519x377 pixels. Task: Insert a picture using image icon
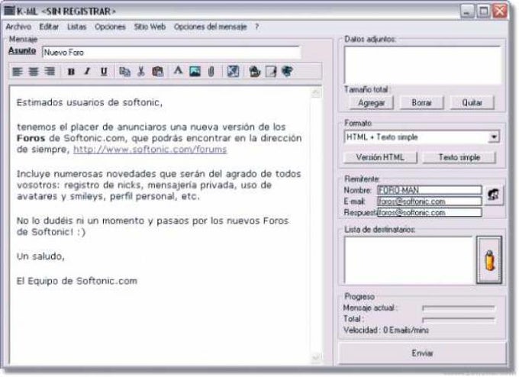click(x=195, y=72)
